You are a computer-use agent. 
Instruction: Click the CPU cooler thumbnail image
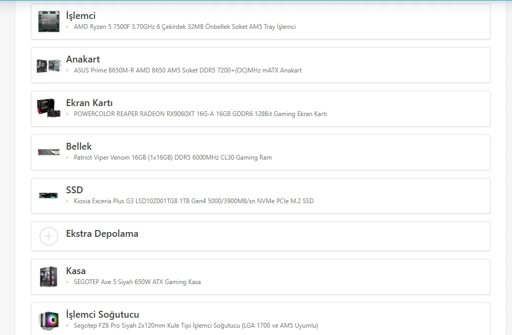click(x=49, y=320)
